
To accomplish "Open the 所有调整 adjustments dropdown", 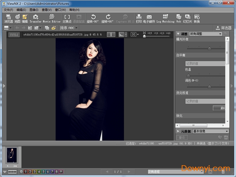I will pos(206,34).
